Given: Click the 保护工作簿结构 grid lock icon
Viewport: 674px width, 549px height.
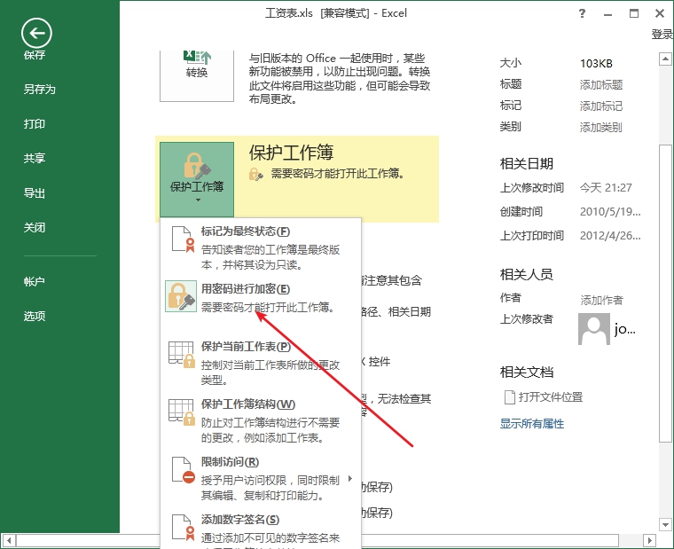Looking at the screenshot, I should [x=182, y=412].
